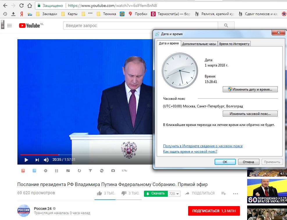The height and width of the screenshot is (220, 287).
Task: Reload the YouTube page
Action: tap(22, 6)
